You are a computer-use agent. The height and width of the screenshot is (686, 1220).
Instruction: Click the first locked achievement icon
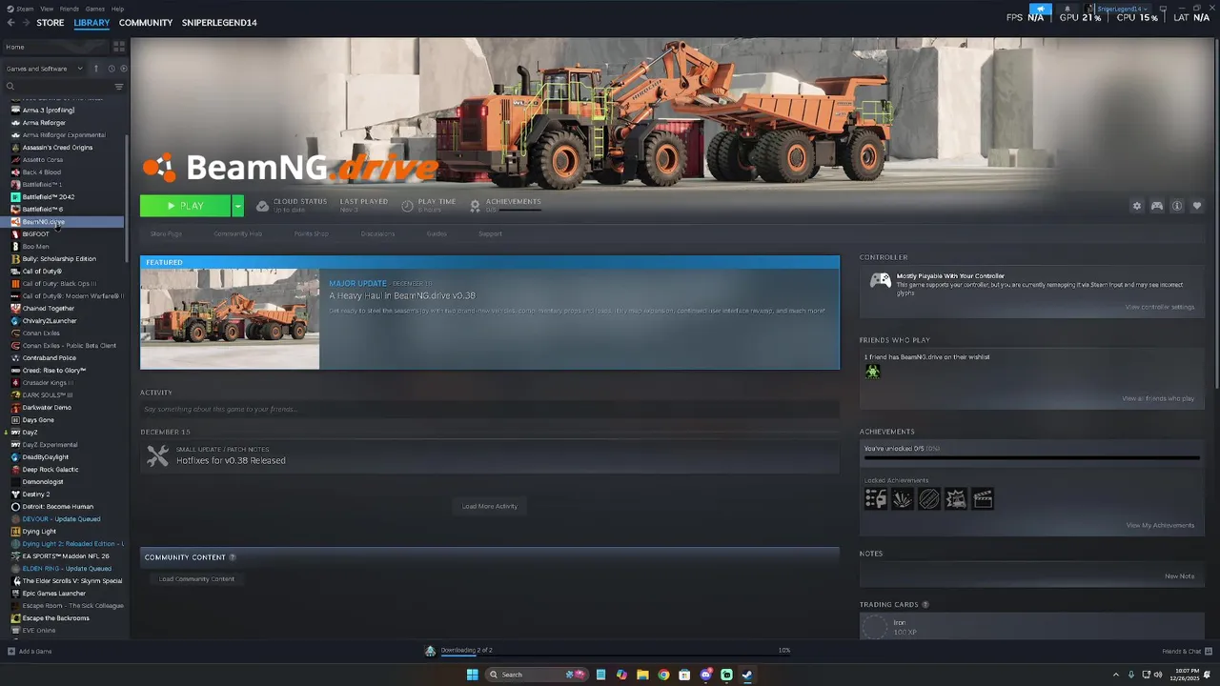coord(875,498)
